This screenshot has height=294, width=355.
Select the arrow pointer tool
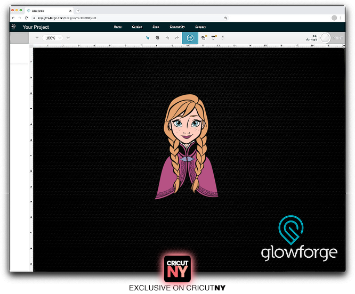click(x=148, y=38)
